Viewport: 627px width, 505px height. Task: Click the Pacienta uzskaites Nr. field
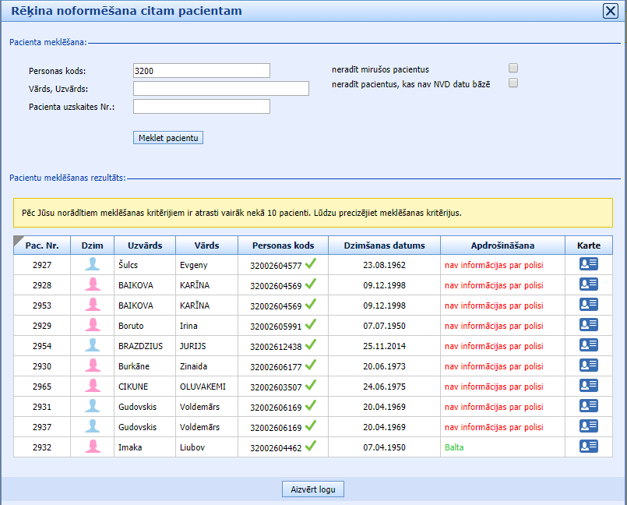[202, 106]
